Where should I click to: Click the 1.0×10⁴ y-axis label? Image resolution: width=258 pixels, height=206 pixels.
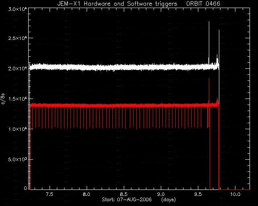click(x=18, y=129)
